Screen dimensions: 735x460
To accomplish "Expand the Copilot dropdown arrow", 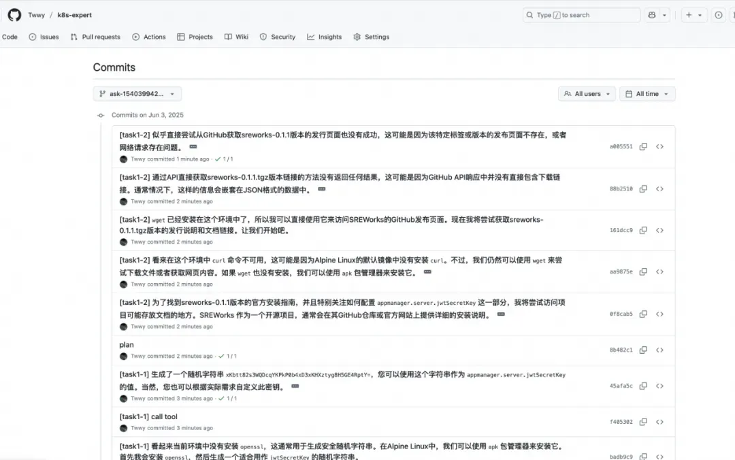I will 664,15.
